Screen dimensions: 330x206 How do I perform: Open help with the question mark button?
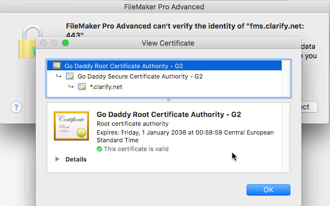click(x=16, y=108)
